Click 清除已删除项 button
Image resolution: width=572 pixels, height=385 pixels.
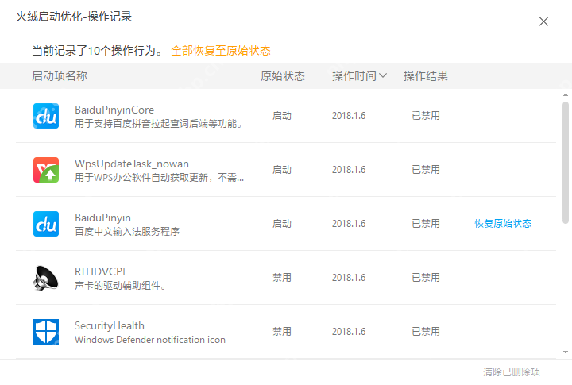[512, 372]
